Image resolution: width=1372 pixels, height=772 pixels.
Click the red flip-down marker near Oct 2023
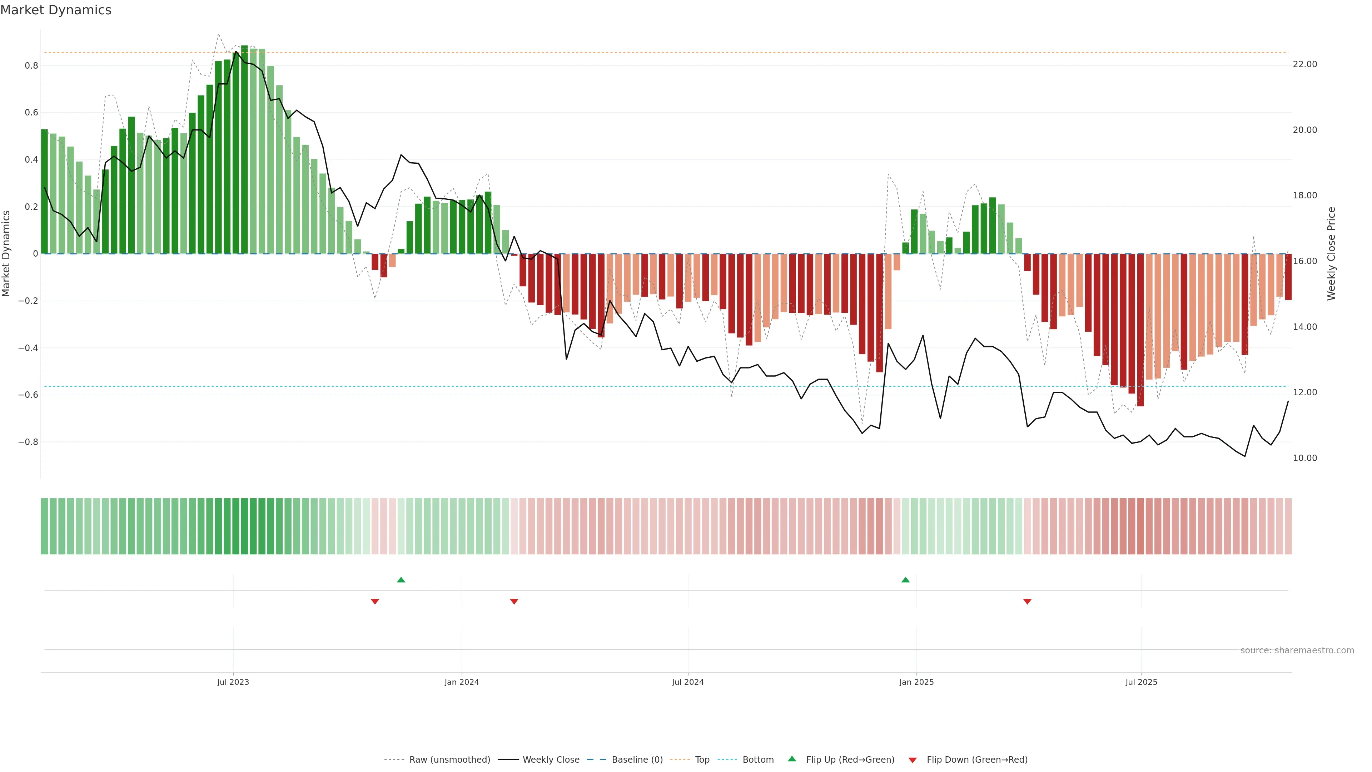click(x=375, y=602)
